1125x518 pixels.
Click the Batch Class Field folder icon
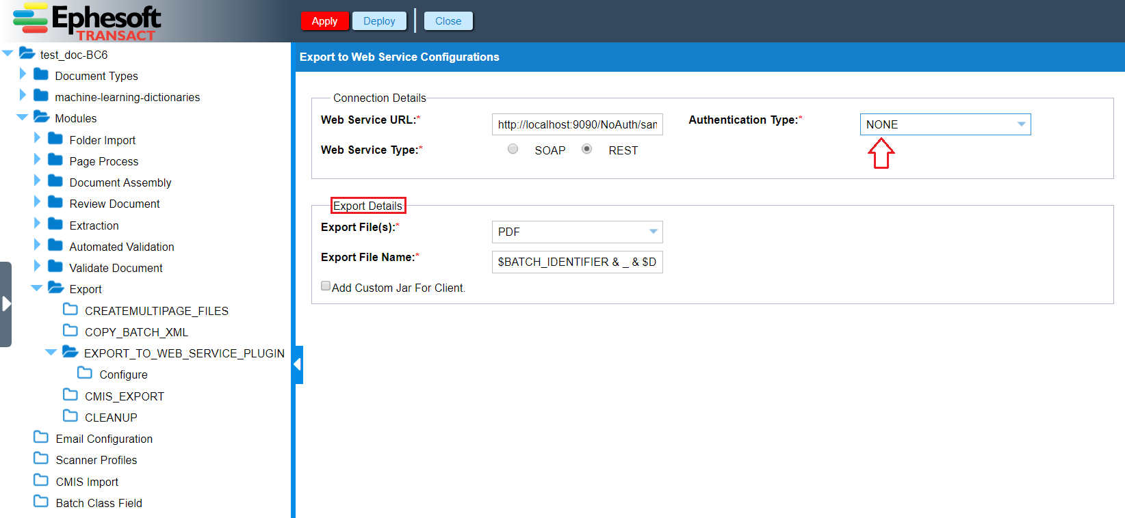point(41,502)
